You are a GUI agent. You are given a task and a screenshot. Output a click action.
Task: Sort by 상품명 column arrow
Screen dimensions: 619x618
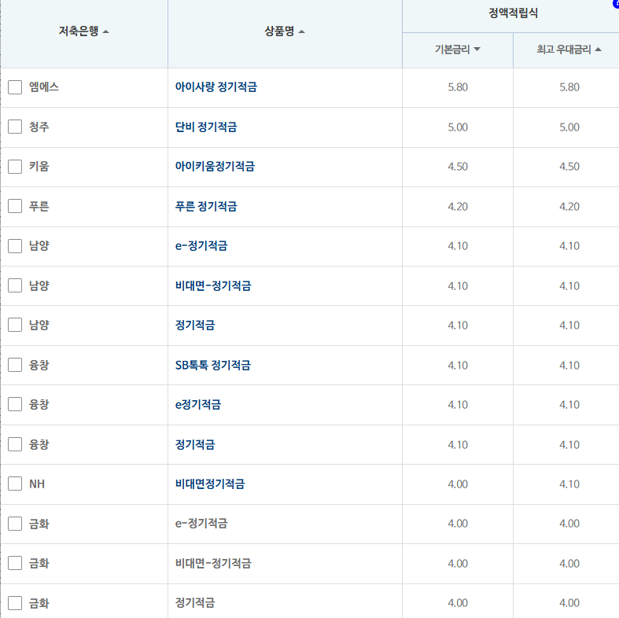[x=301, y=32]
